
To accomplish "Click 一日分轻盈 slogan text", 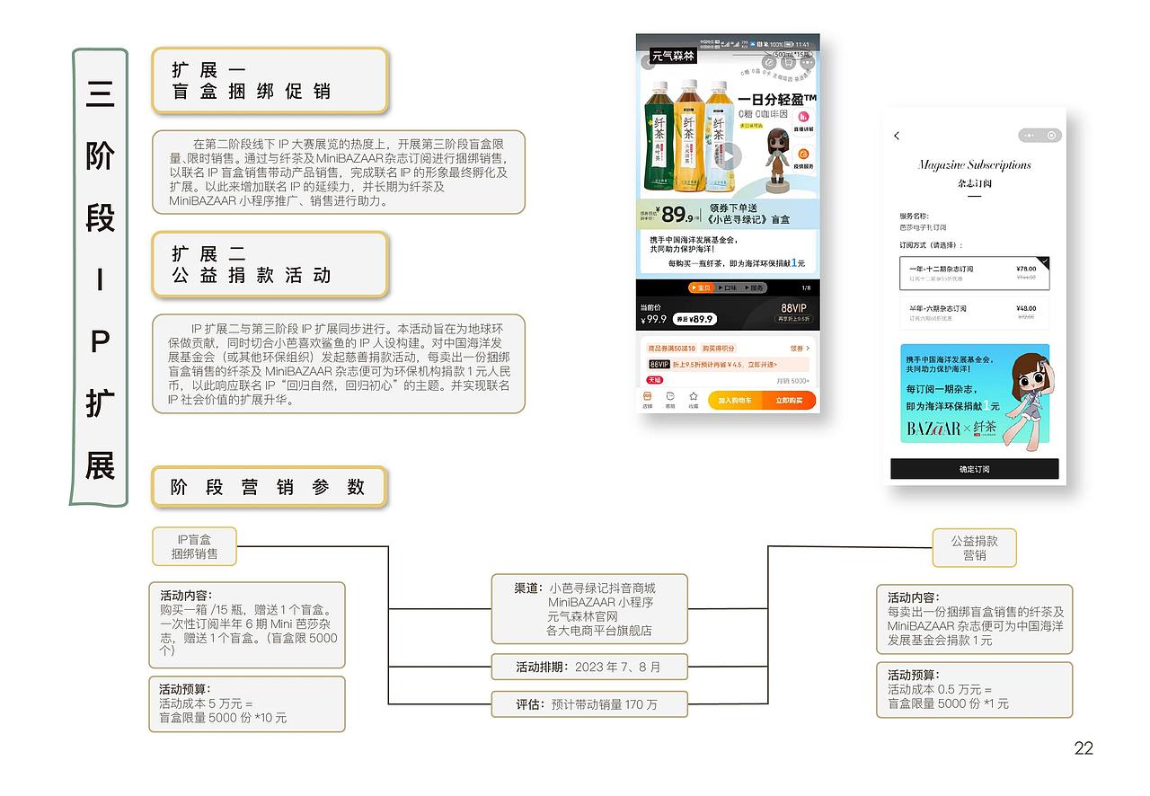I will (775, 99).
